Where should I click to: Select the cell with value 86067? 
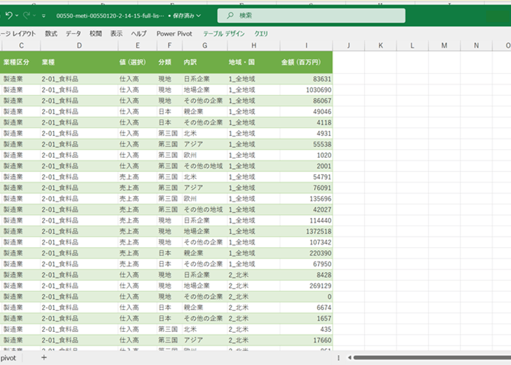306,101
